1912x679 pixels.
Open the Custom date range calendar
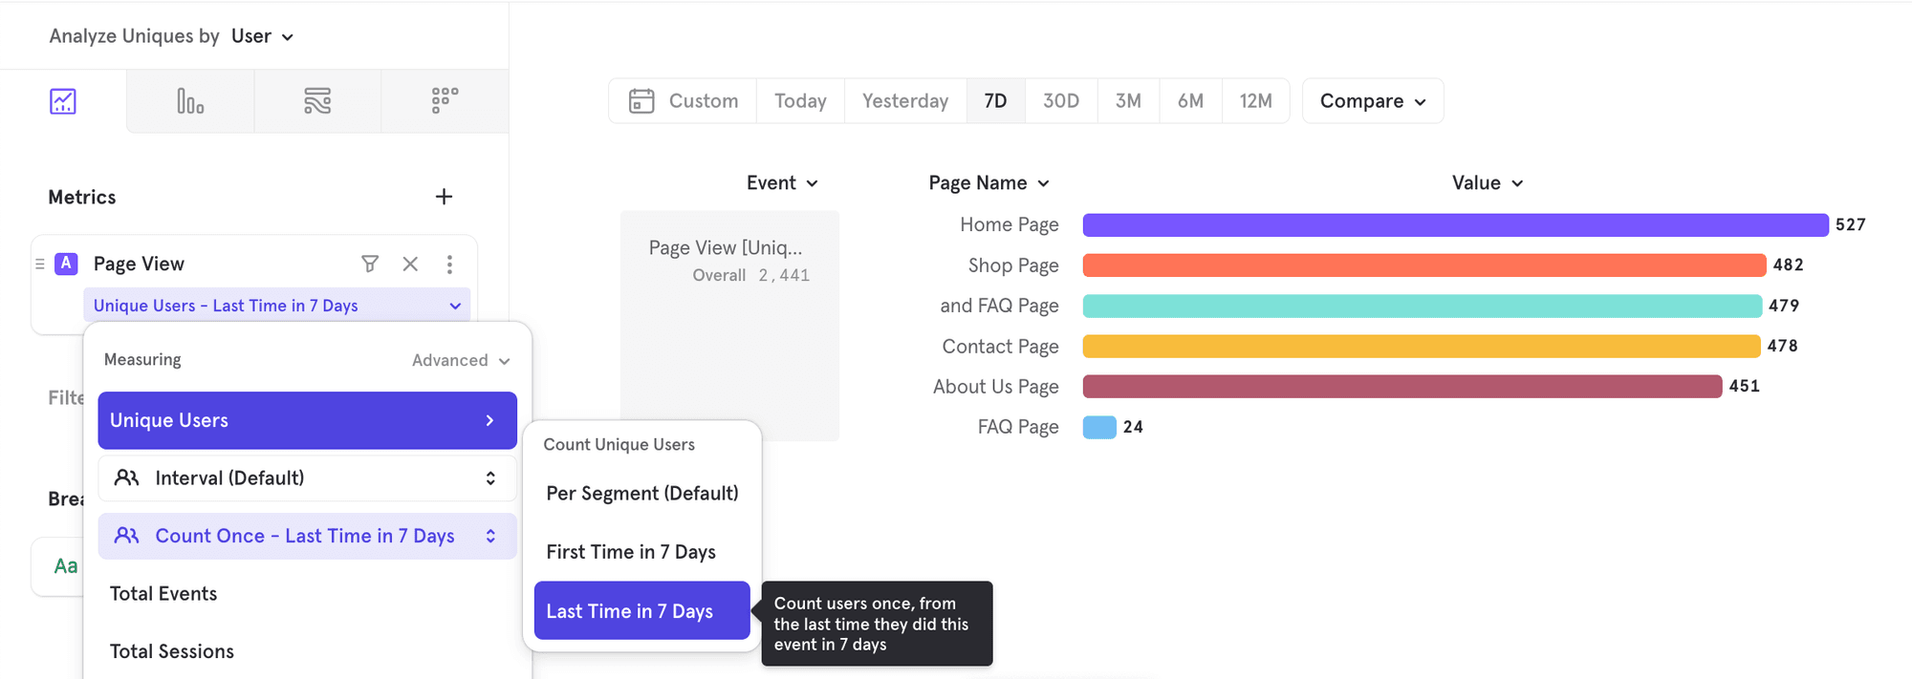click(x=683, y=101)
